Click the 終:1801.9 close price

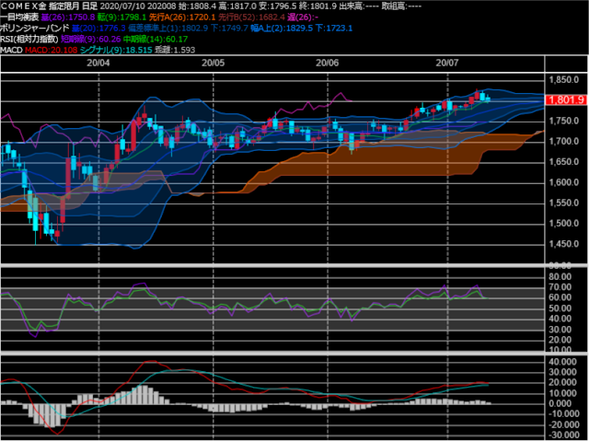[x=318, y=6]
